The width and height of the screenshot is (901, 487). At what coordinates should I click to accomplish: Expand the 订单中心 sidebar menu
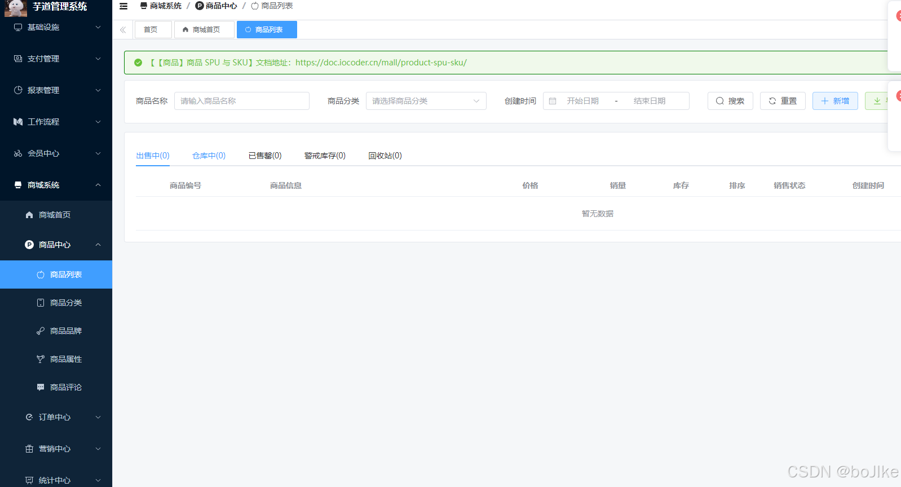point(56,417)
